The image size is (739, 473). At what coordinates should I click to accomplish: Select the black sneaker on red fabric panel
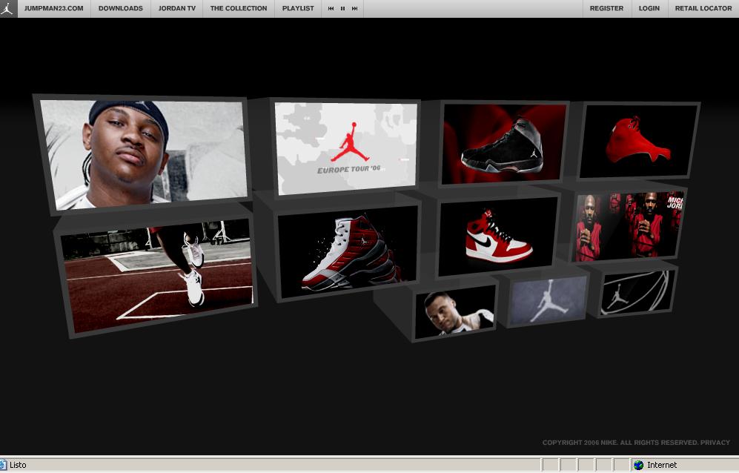click(x=503, y=143)
